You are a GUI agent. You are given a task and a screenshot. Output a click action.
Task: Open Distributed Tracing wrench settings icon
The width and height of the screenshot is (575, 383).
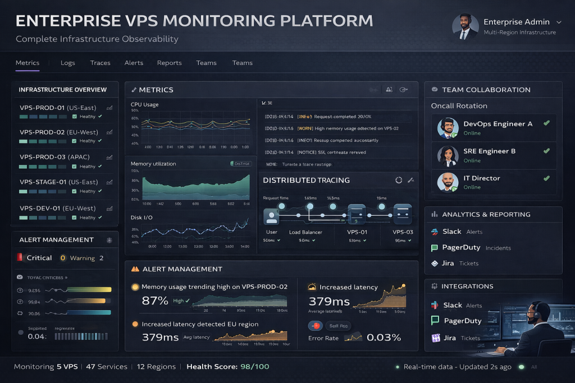point(410,180)
